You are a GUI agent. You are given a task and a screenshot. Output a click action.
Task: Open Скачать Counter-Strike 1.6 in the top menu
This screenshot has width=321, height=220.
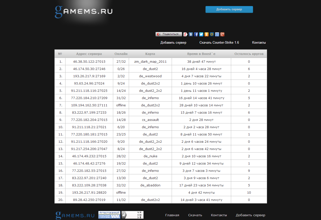(219, 43)
